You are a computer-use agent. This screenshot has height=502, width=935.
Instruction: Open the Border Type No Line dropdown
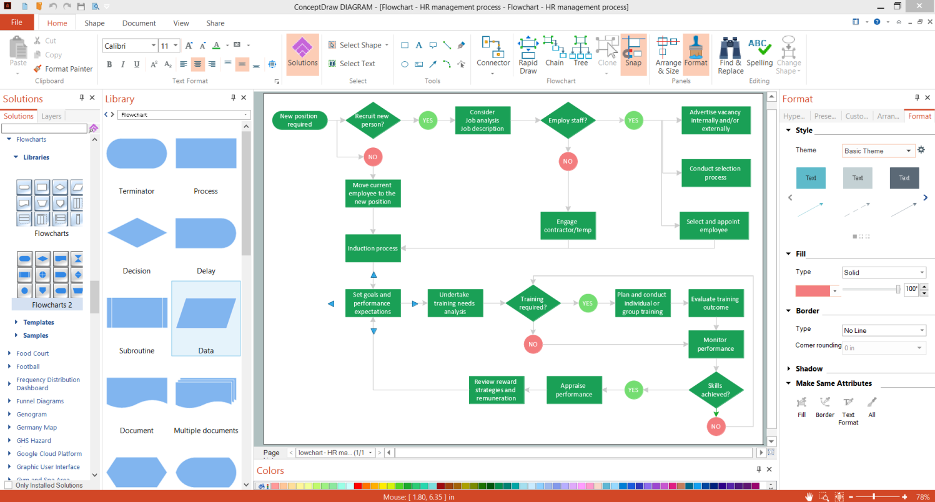[x=884, y=330]
